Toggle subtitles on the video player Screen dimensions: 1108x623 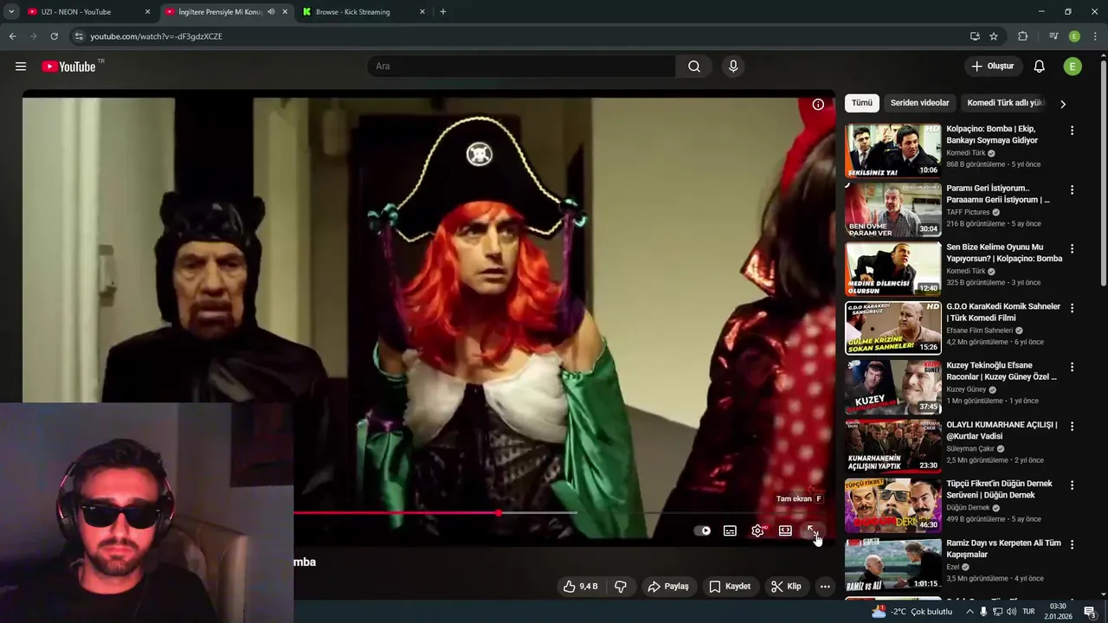(x=730, y=530)
